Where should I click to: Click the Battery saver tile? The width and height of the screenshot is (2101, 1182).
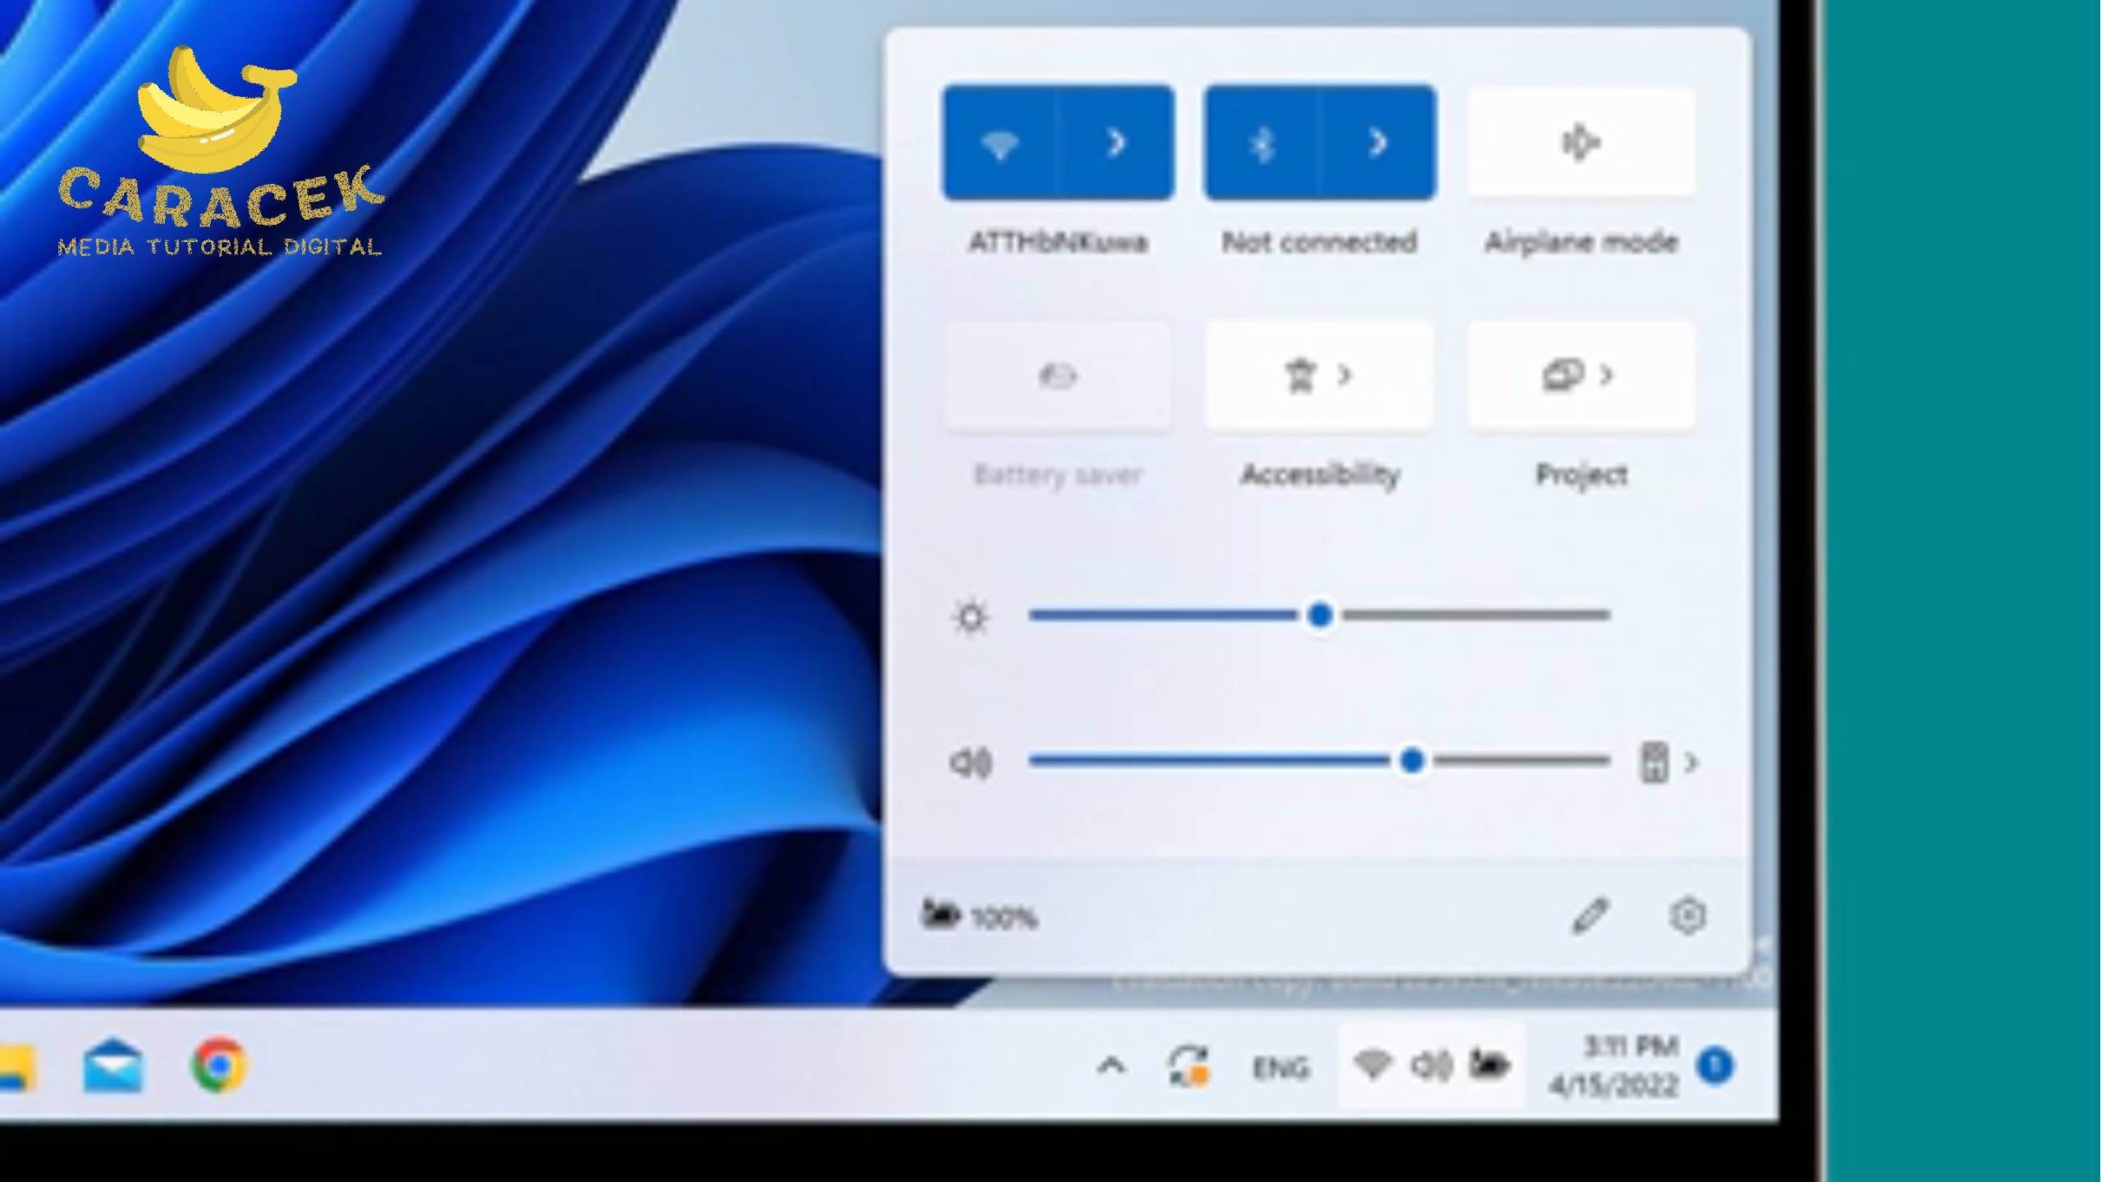1058,376
